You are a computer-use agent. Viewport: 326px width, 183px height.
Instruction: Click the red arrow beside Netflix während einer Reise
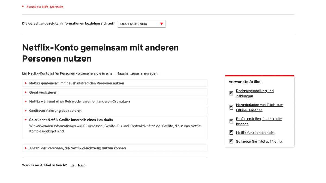tap(26, 102)
